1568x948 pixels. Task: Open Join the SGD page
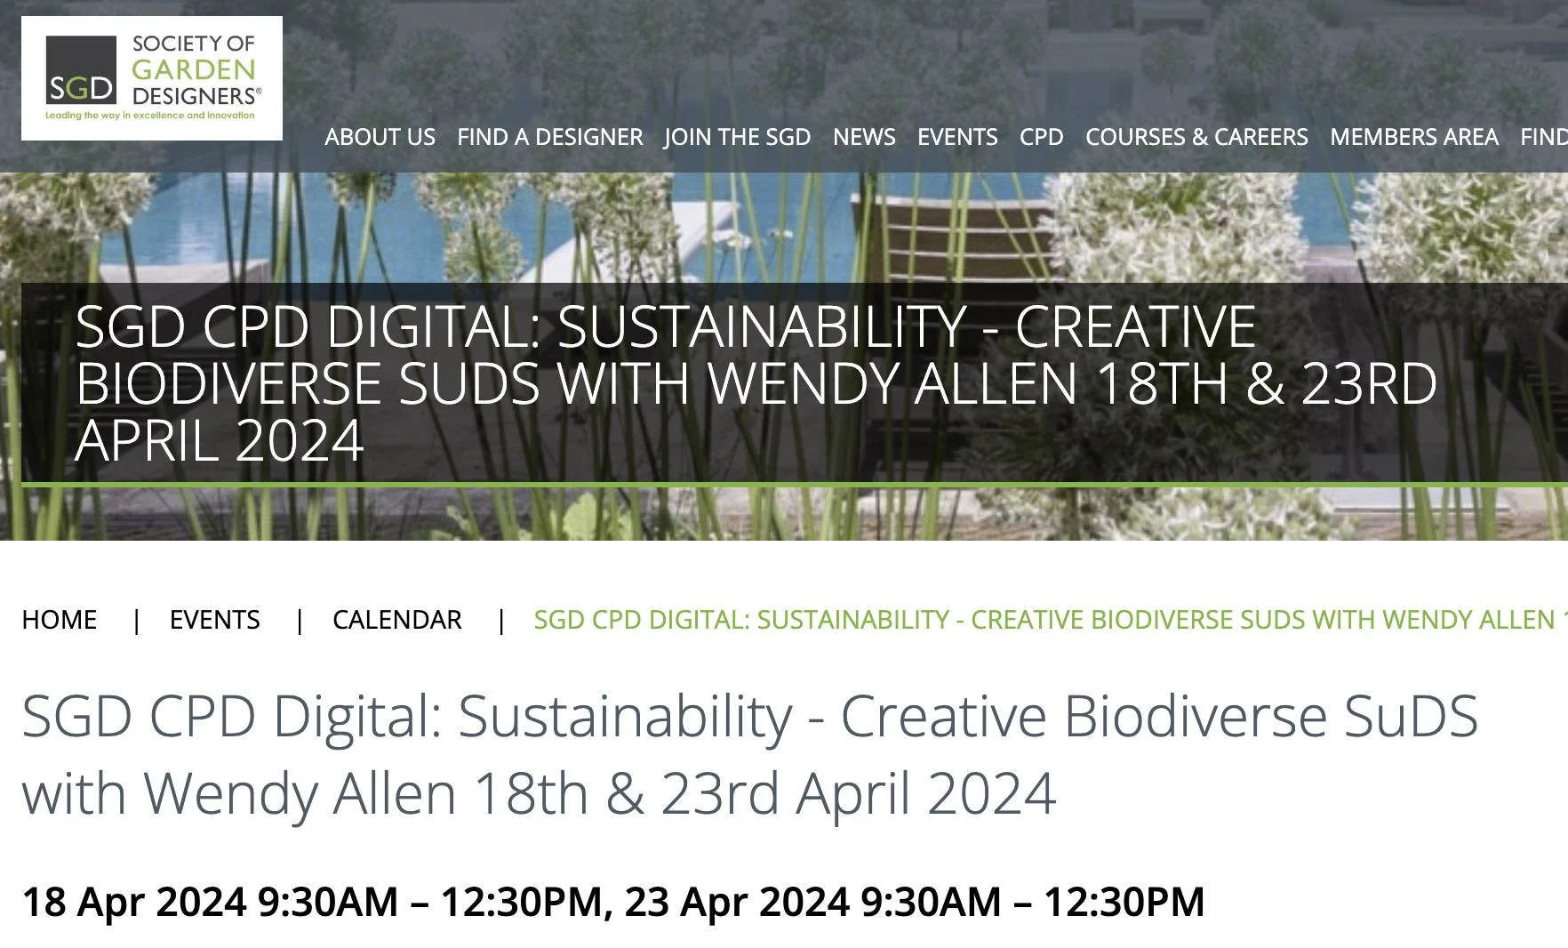tap(738, 137)
